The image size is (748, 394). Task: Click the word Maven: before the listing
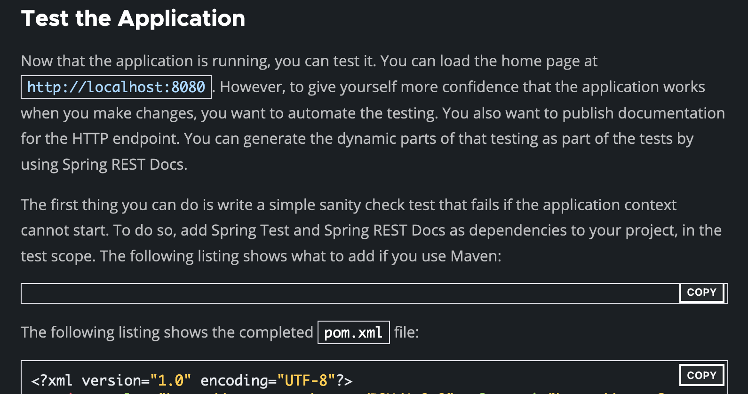476,256
